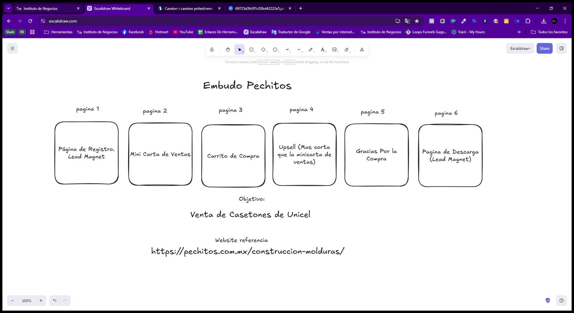Open the Herramientas bookmarks folder

click(58, 32)
